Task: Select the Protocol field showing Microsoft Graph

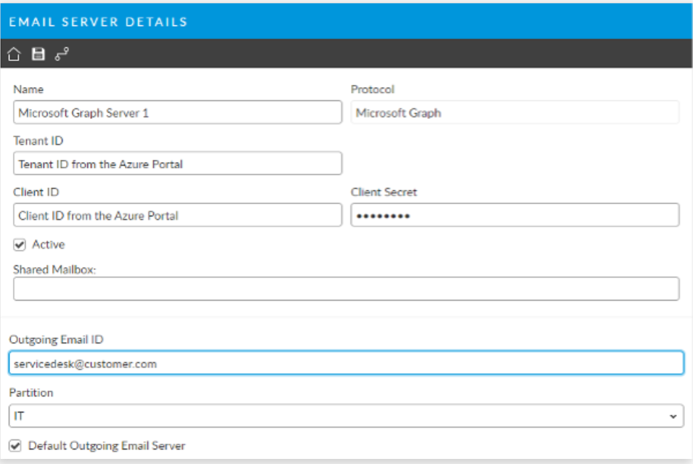Action: click(514, 113)
